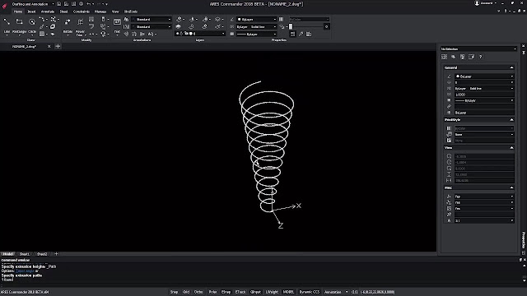Image resolution: width=527 pixels, height=296 pixels.
Task: Activate the Rotate modify tool
Action: 68,25
